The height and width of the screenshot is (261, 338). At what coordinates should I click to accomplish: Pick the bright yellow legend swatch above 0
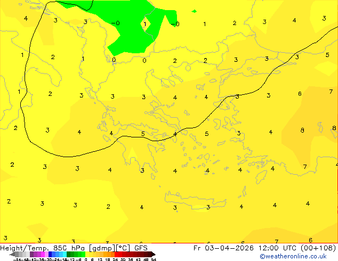pyautogui.click(x=87, y=254)
